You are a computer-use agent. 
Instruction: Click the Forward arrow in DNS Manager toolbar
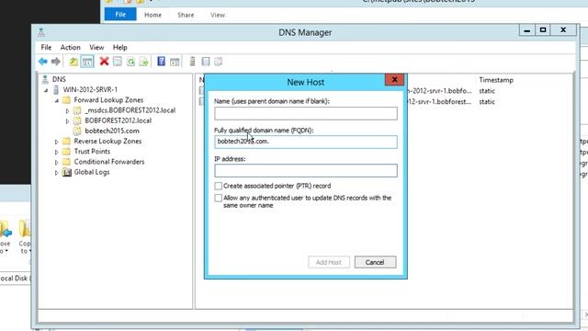(x=55, y=62)
